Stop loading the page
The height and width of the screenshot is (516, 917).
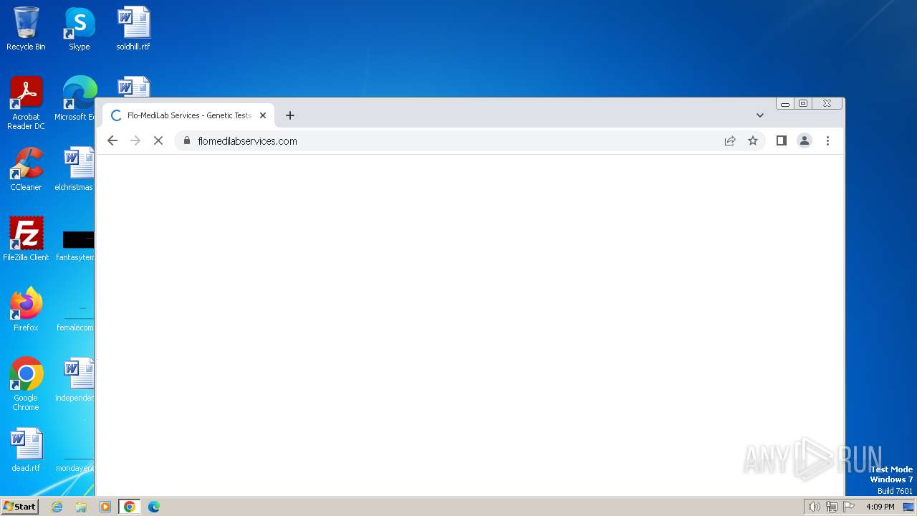pos(158,141)
